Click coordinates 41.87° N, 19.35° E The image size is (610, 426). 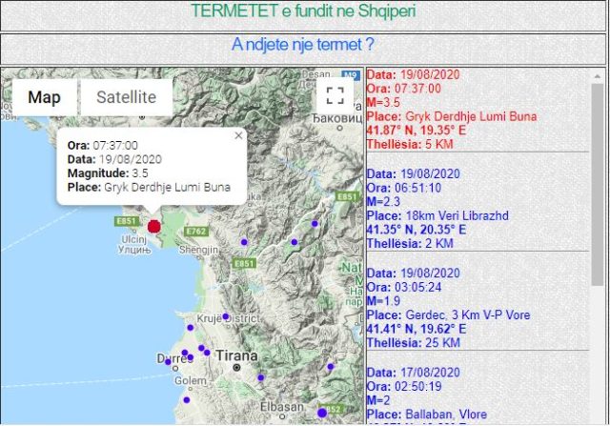click(x=417, y=131)
